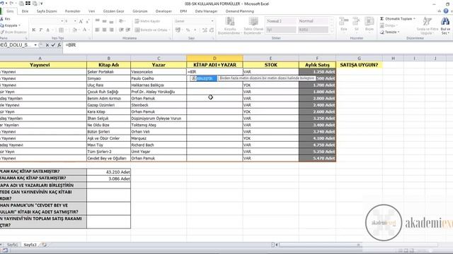Open Bul ve Seç binoculars menu
The width and height of the screenshot is (453, 254).
(x=445, y=25)
